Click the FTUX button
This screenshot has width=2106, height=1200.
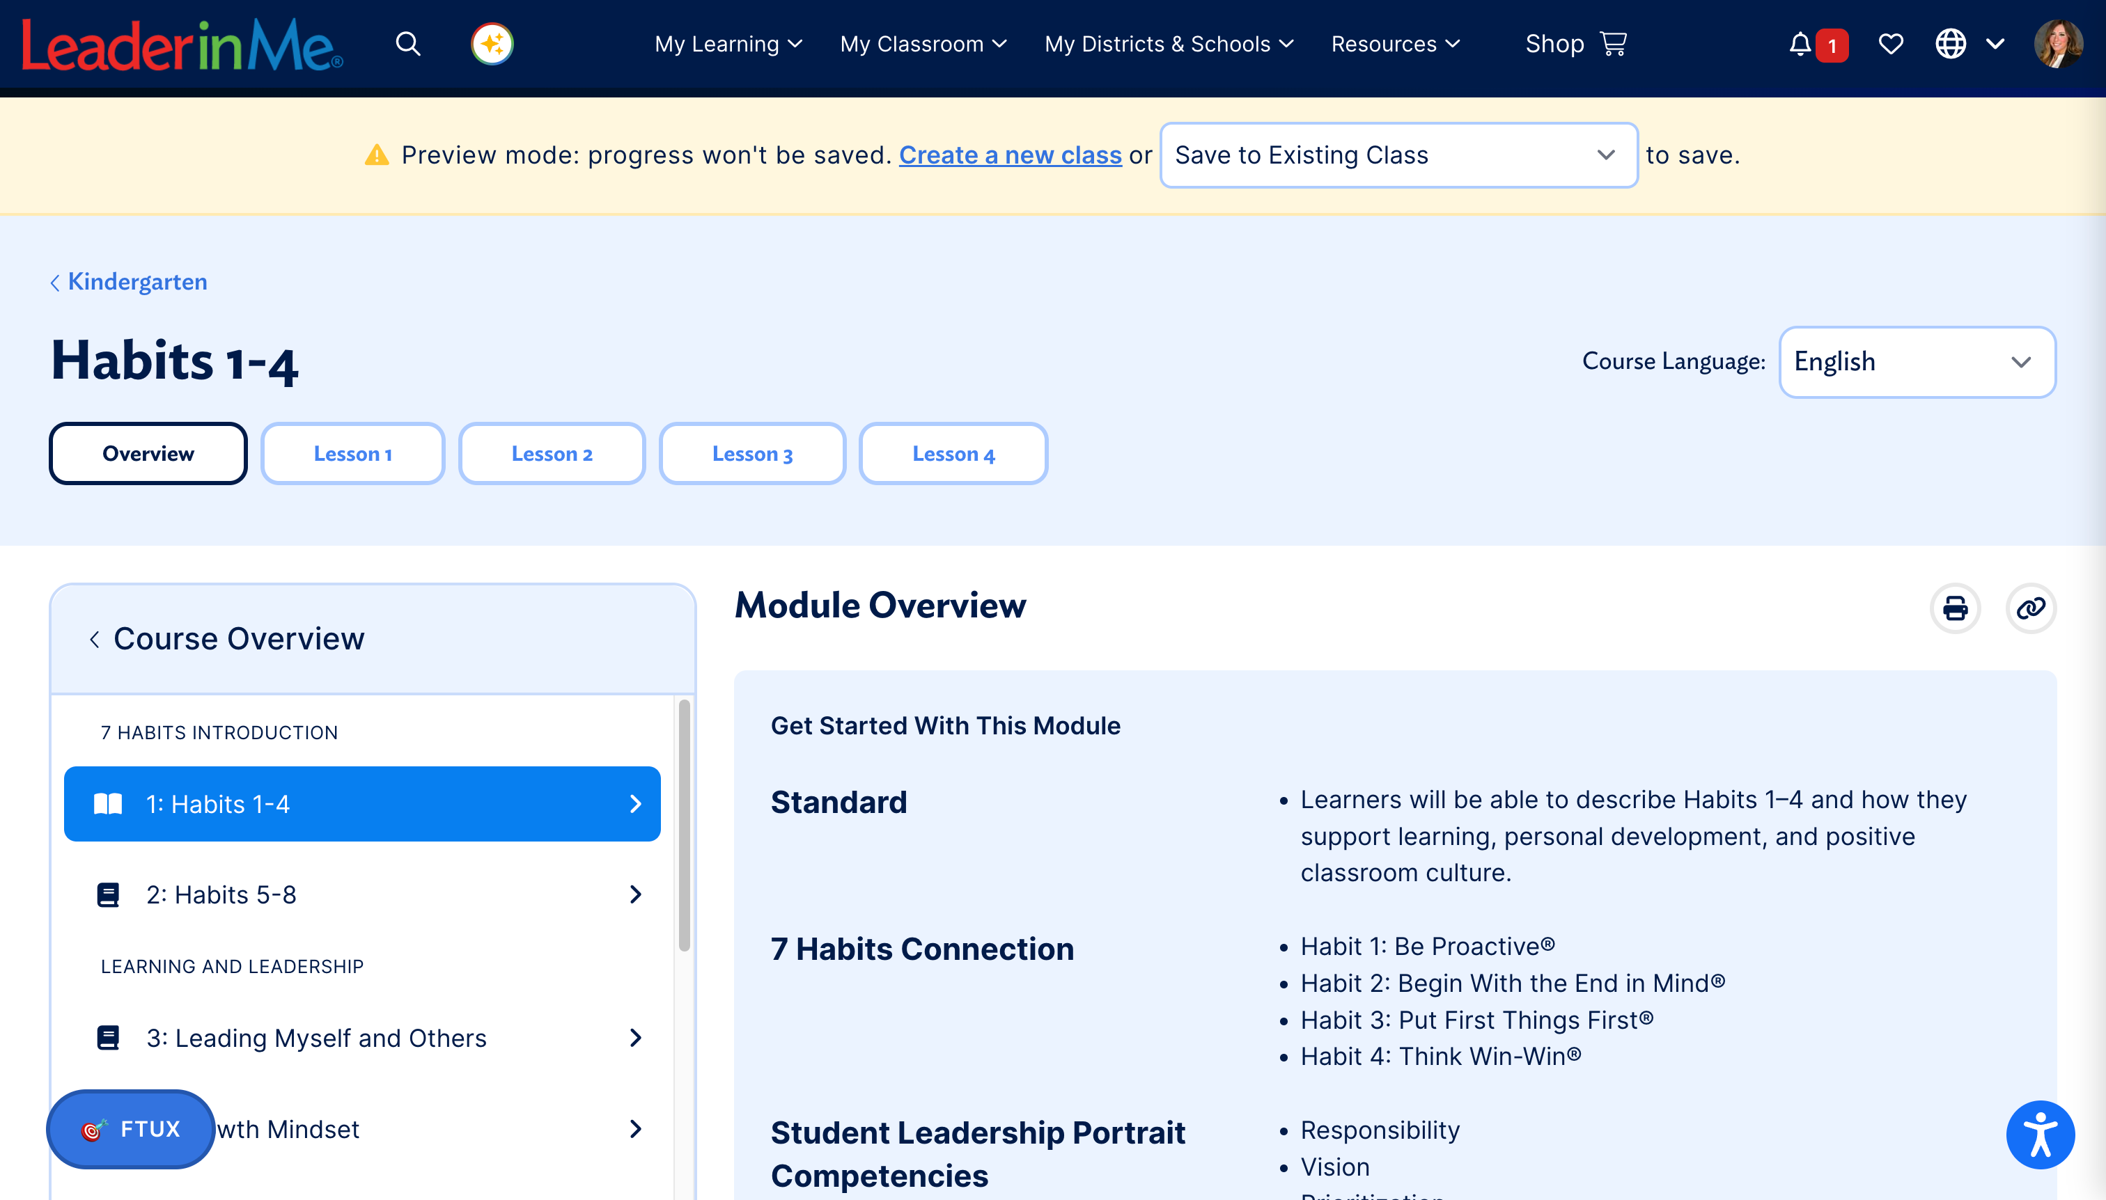coord(130,1128)
